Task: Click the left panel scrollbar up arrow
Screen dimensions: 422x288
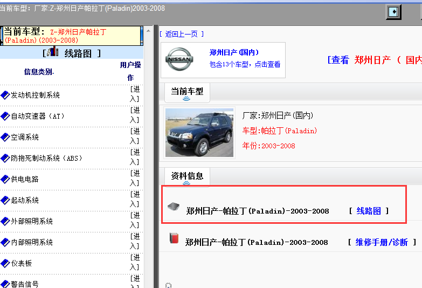Action: tap(149, 31)
